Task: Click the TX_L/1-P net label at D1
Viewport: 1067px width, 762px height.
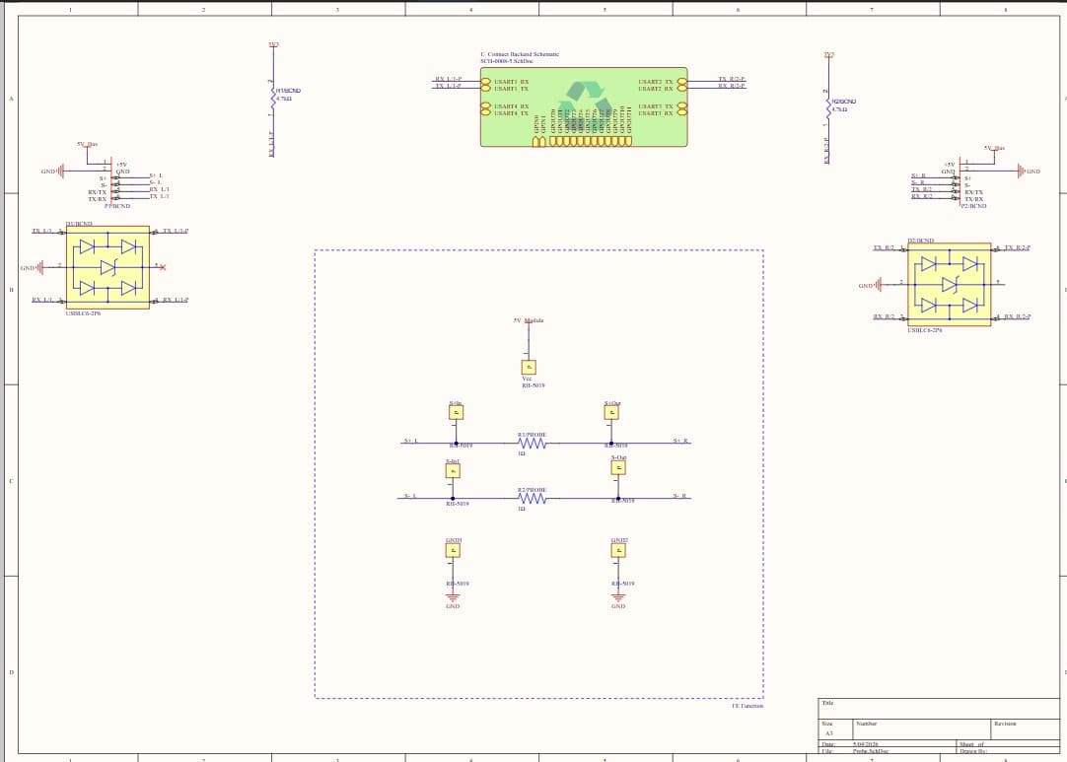Action: (x=176, y=231)
